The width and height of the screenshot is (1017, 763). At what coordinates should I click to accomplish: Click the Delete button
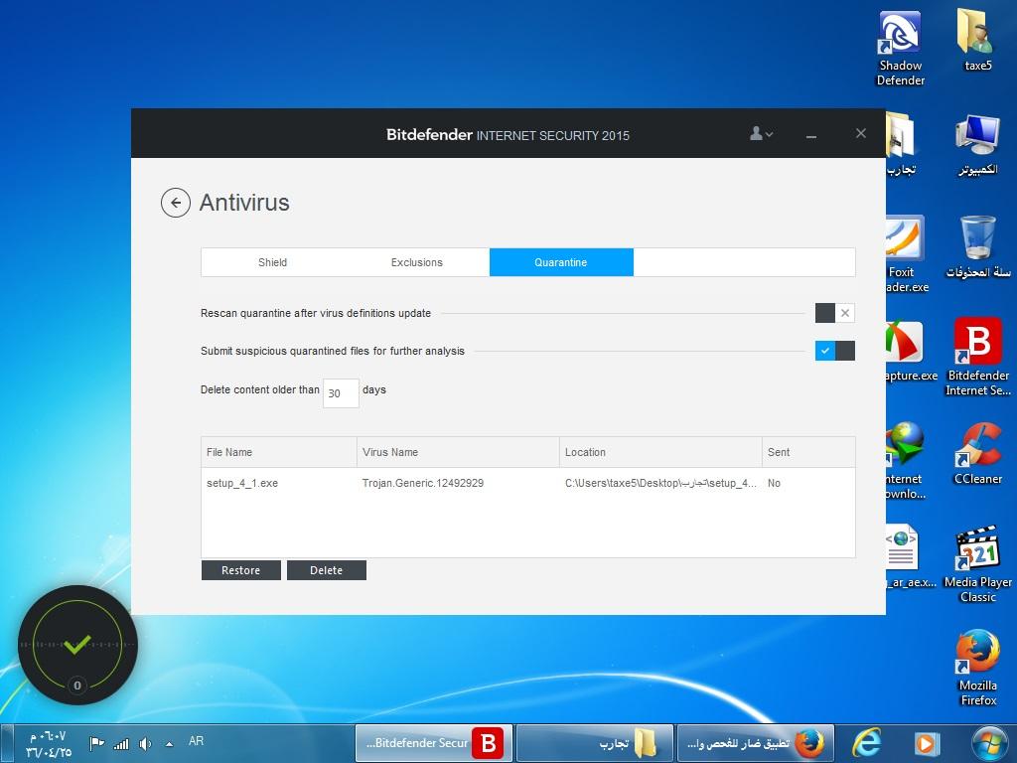pos(326,570)
